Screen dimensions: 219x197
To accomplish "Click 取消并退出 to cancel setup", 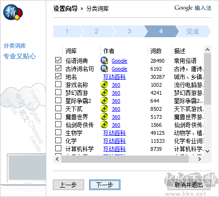I will [189, 185].
